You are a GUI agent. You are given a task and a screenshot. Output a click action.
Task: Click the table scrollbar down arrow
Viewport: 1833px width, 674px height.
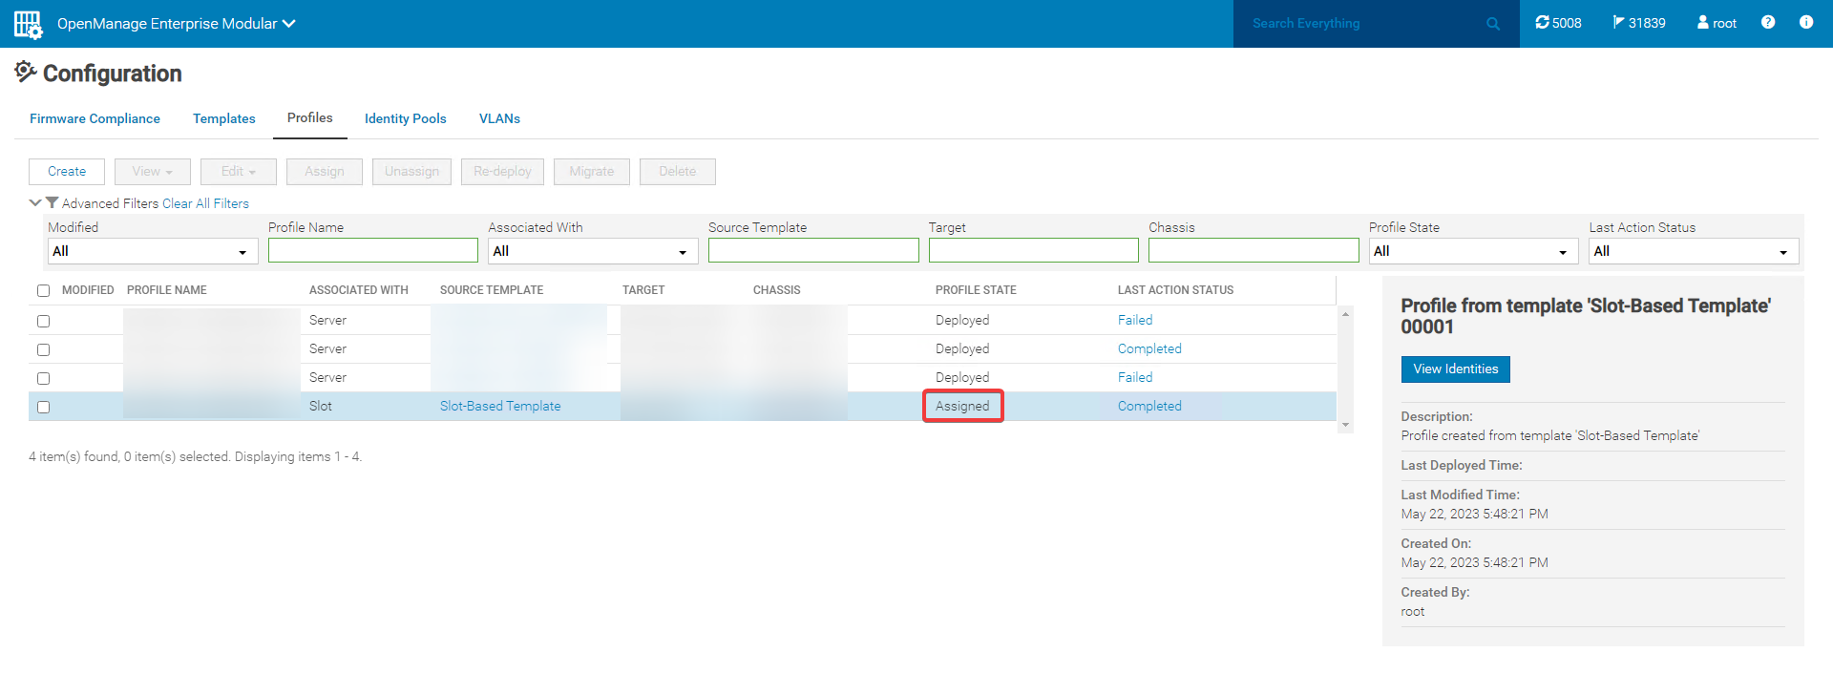click(x=1345, y=425)
